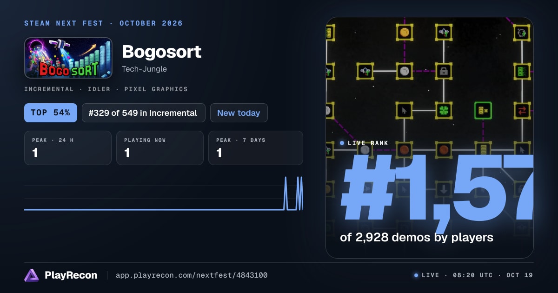Viewport: 558px width, 293px height.
Task: Select the yellow striped node below the green-bordered node
Action: coord(483,150)
